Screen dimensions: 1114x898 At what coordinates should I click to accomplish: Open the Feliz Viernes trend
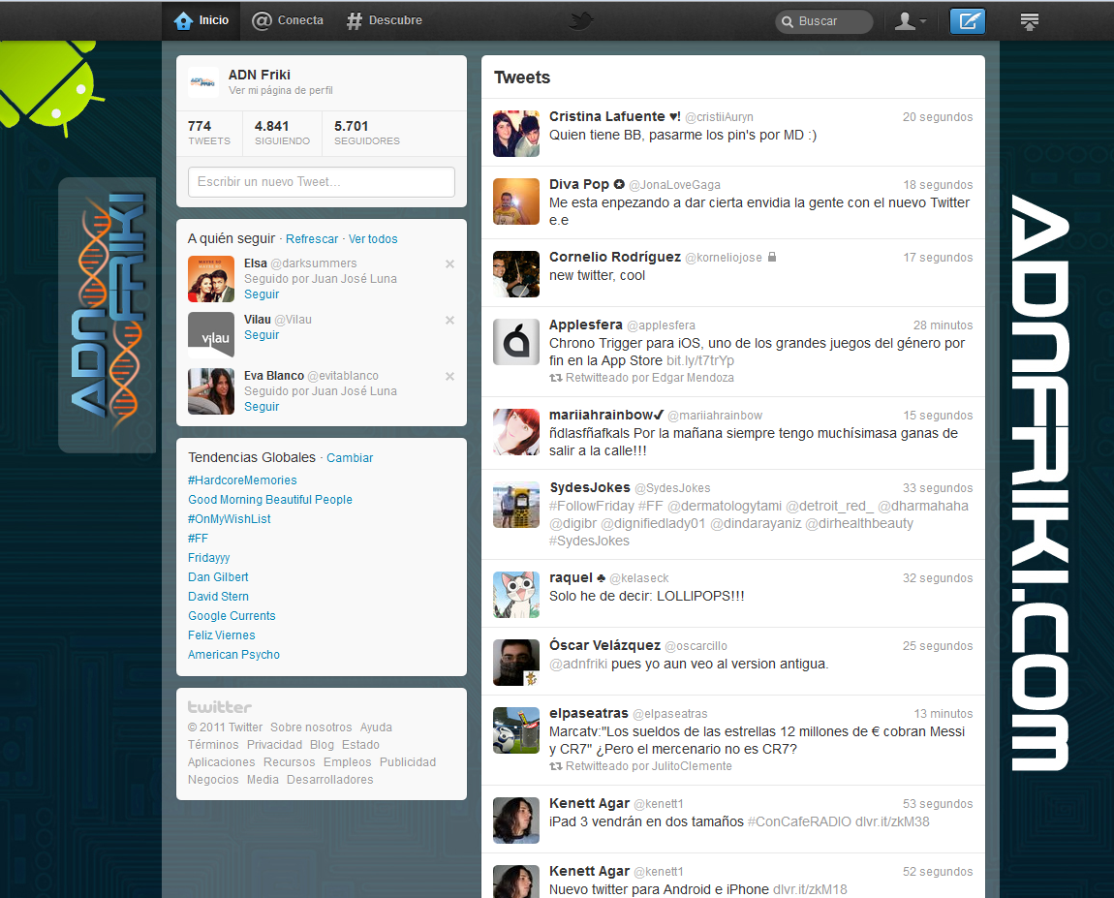click(222, 635)
